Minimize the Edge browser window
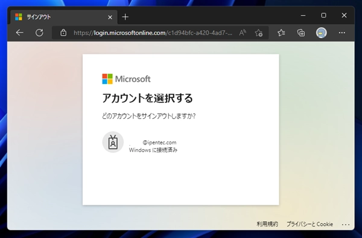The image size is (362, 238). (x=303, y=16)
